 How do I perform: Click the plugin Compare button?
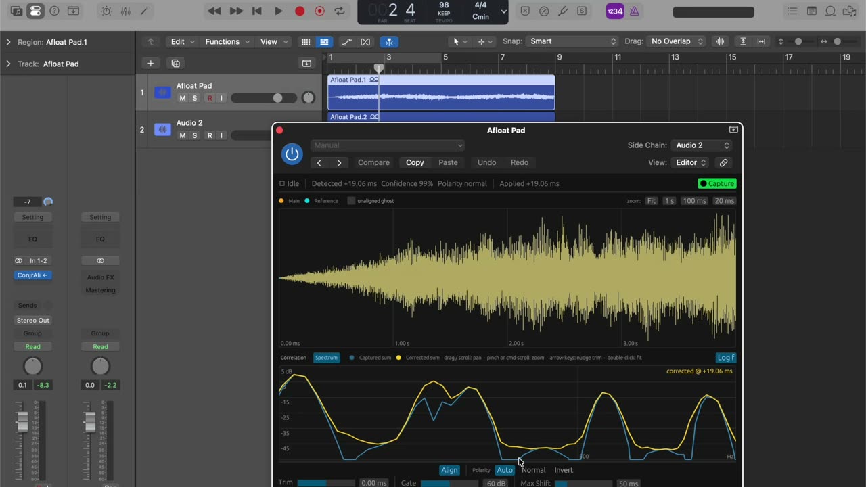point(373,162)
